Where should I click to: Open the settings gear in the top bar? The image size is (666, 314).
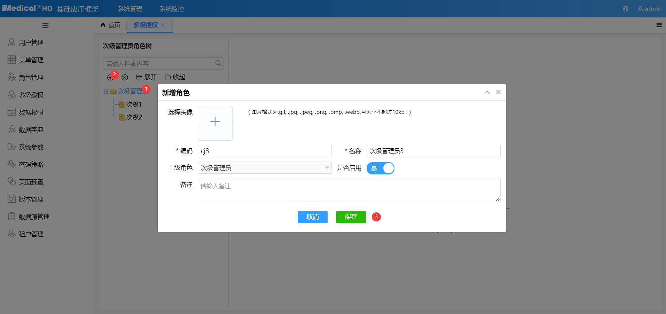click(625, 9)
